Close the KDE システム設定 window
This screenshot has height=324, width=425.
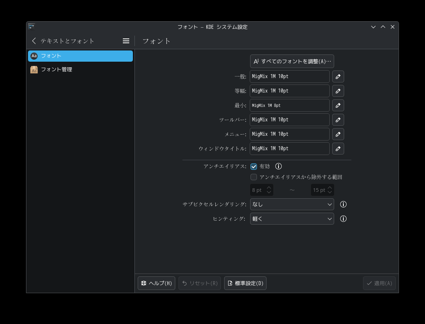coord(393,27)
